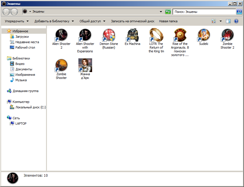Change the view with the view icon

(213, 21)
